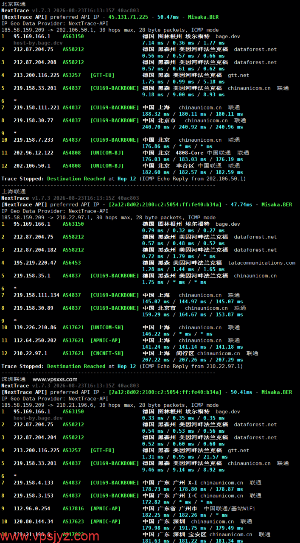Select the [UNICOM-SH] tag
The image size is (300, 543).
[107, 327]
